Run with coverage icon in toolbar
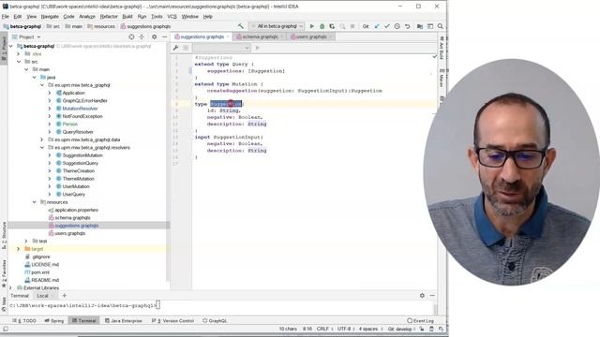The image size is (600, 337). point(332,26)
